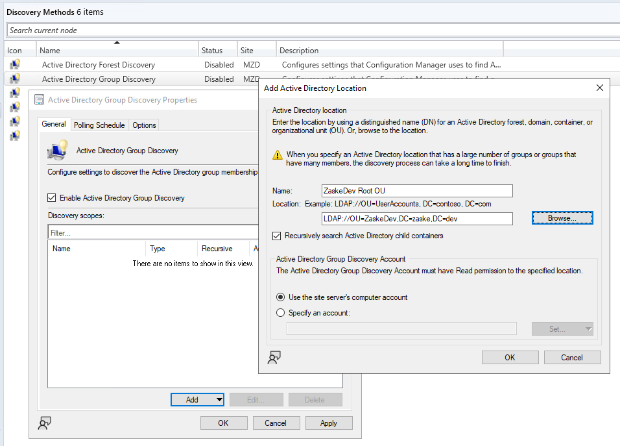The width and height of the screenshot is (620, 446).
Task: Open the Options tab
Action: (143, 125)
